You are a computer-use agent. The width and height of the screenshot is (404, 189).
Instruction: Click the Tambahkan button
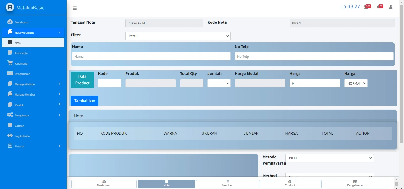coord(85,101)
